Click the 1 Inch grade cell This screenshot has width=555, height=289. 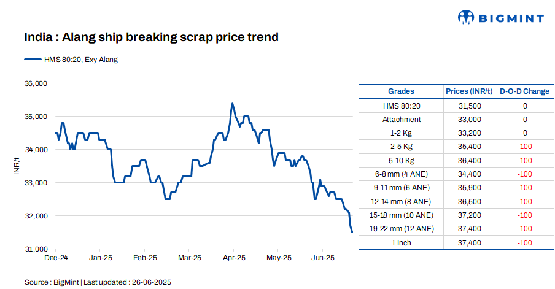pos(402,242)
